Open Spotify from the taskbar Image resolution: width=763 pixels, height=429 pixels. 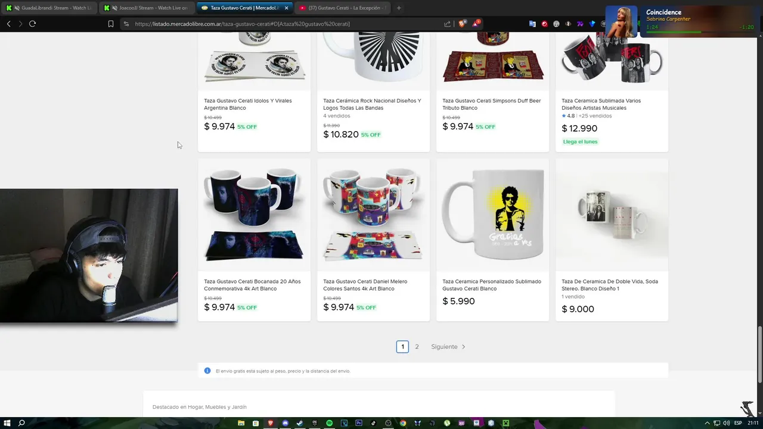[x=329, y=423]
